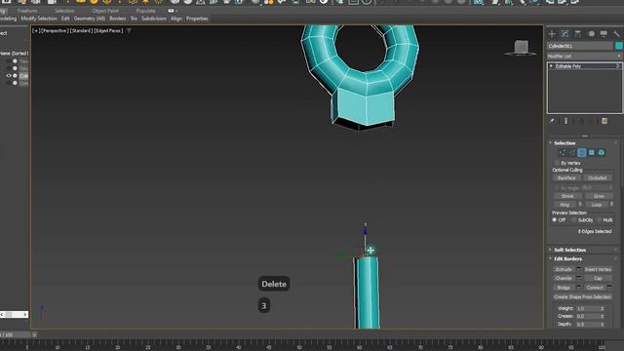Open Geometry (All) ribbon panel
624x351 pixels.
pos(90,19)
